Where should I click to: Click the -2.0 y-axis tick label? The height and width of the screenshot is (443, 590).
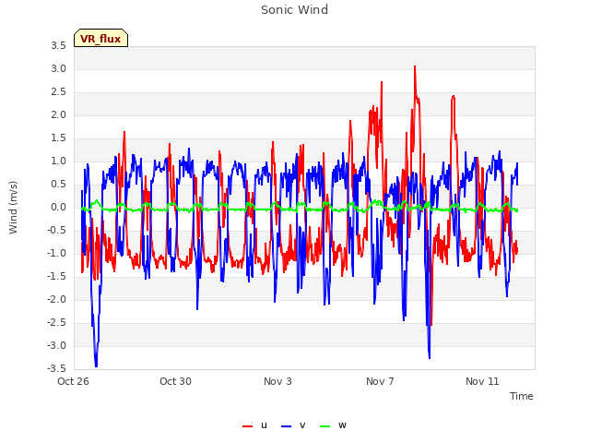(x=57, y=299)
